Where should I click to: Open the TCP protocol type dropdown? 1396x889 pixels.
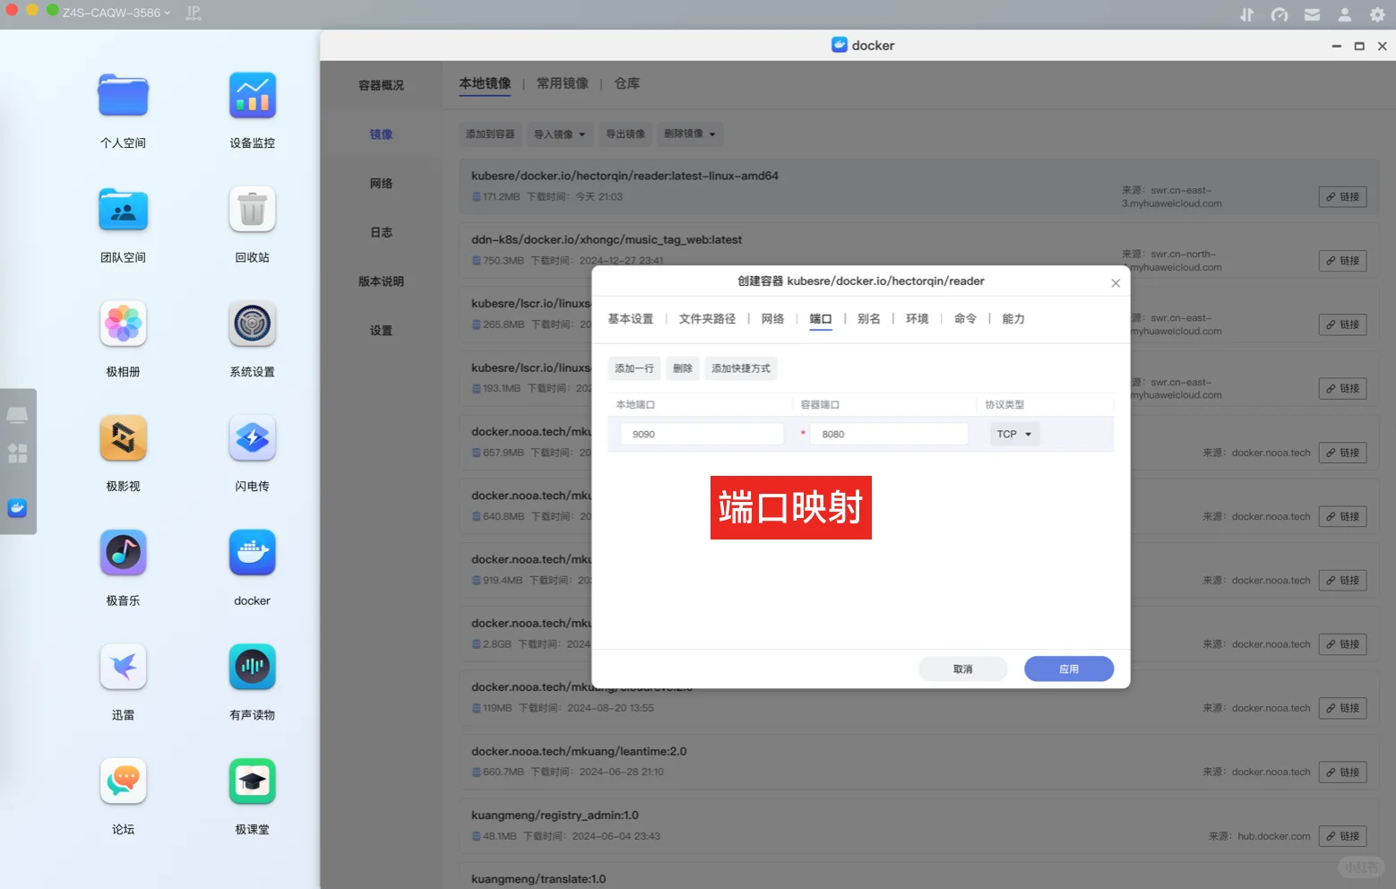1014,434
